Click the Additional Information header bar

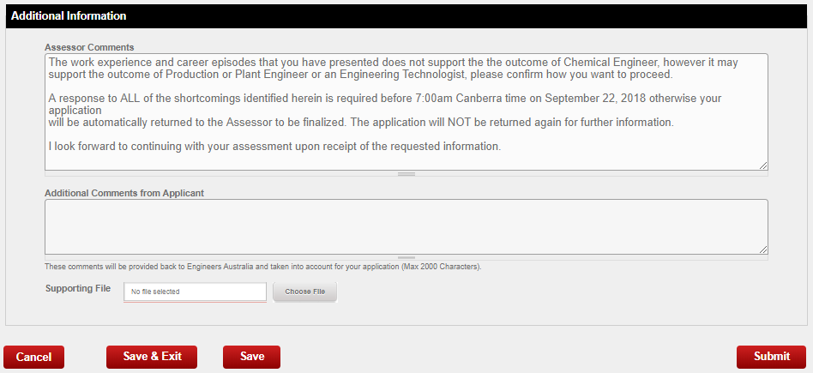tap(406, 16)
